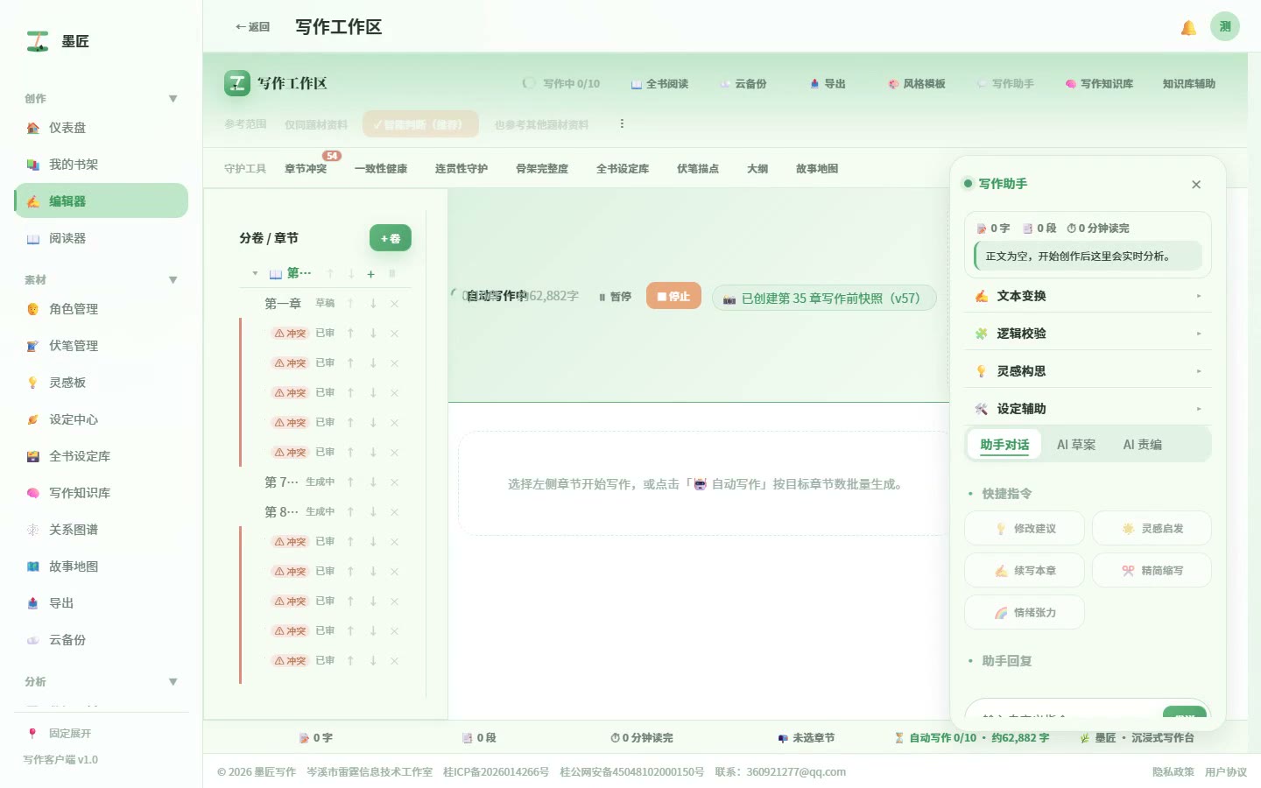
Task: Open 我的书架 in the sidebar
Action: pyautogui.click(x=101, y=165)
